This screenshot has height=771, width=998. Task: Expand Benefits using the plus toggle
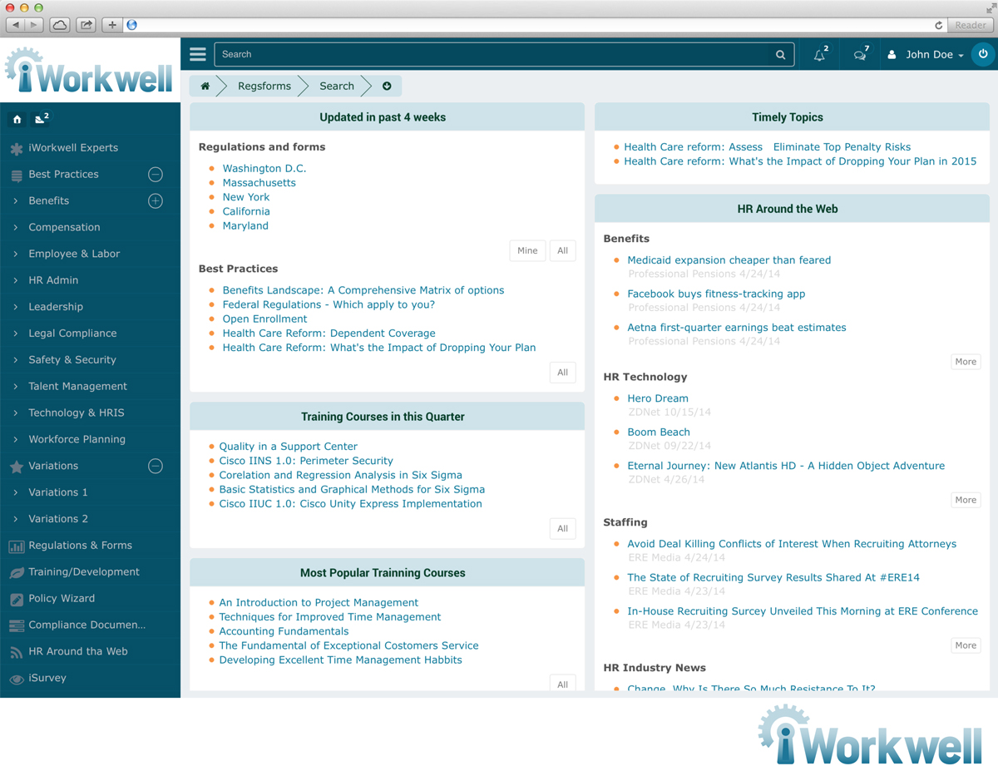click(x=156, y=200)
